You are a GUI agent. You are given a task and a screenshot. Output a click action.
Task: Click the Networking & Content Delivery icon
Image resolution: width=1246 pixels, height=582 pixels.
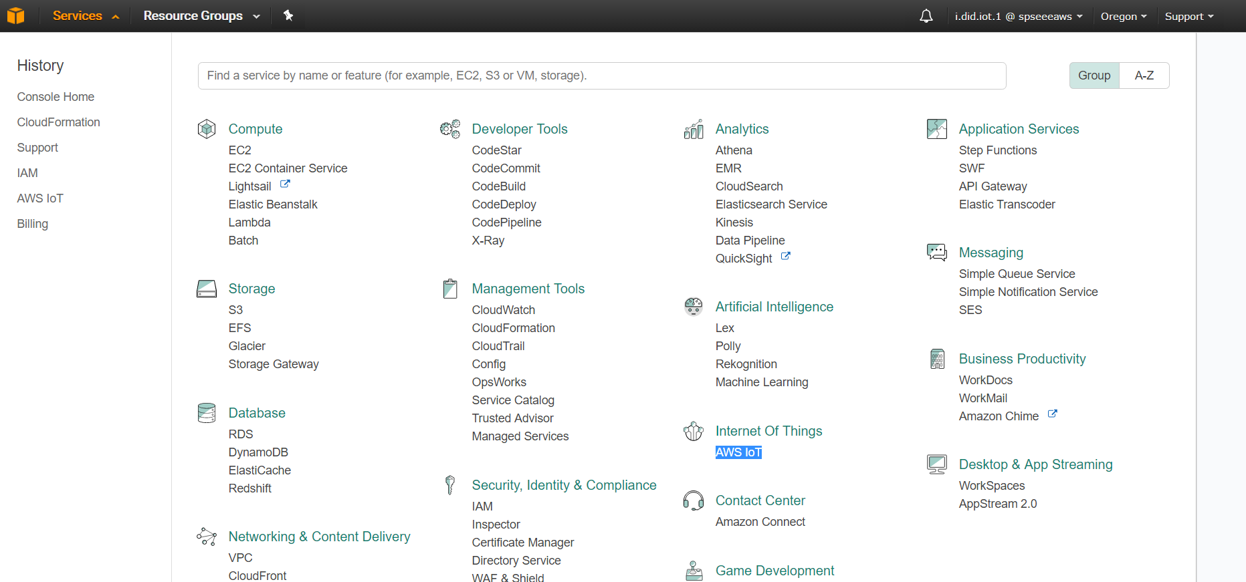pyautogui.click(x=207, y=537)
